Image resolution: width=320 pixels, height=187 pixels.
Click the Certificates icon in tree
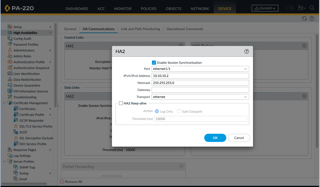click(16, 109)
